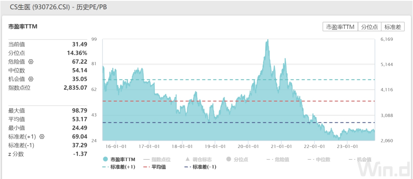The height and width of the screenshot is (179, 413).
Task: Click the red dashed 平均值 line in chart
Action: 238,101
